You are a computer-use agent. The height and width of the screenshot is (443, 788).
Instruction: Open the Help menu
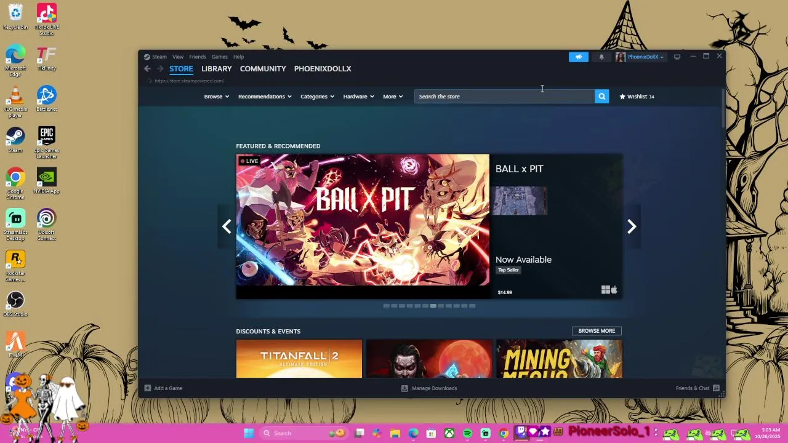(238, 57)
